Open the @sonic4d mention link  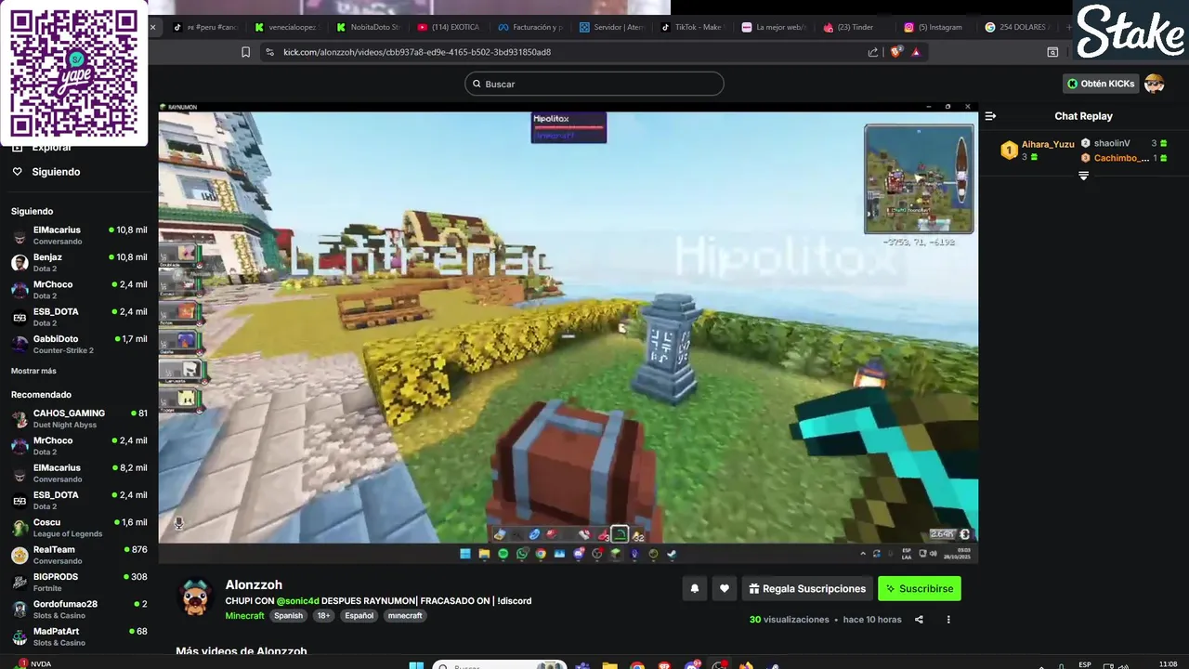[297, 601]
